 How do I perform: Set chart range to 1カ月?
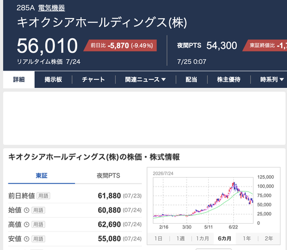(x=203, y=239)
